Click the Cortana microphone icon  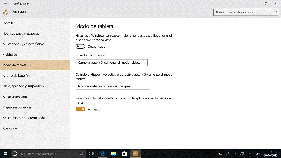point(82,154)
